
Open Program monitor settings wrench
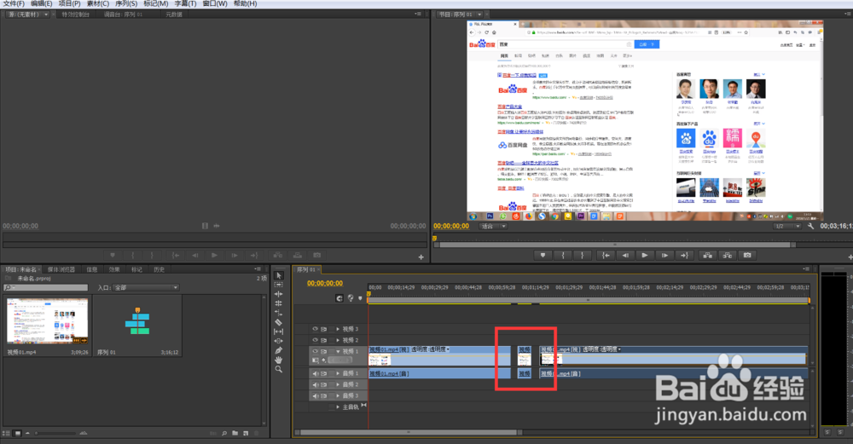(810, 226)
